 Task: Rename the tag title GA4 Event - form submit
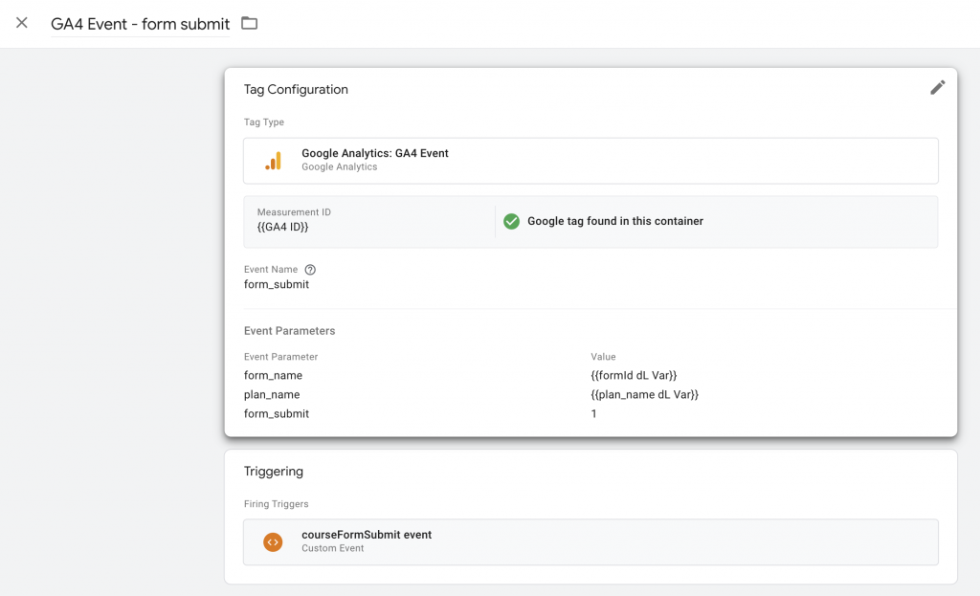tap(140, 24)
